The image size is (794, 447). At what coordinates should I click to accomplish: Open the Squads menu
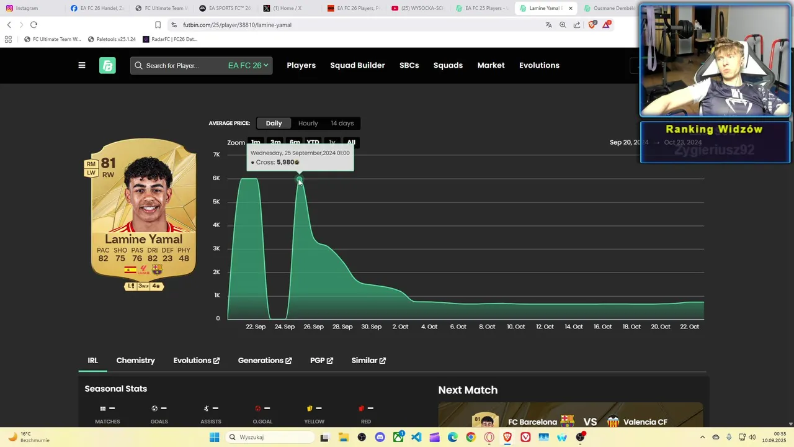448,65
